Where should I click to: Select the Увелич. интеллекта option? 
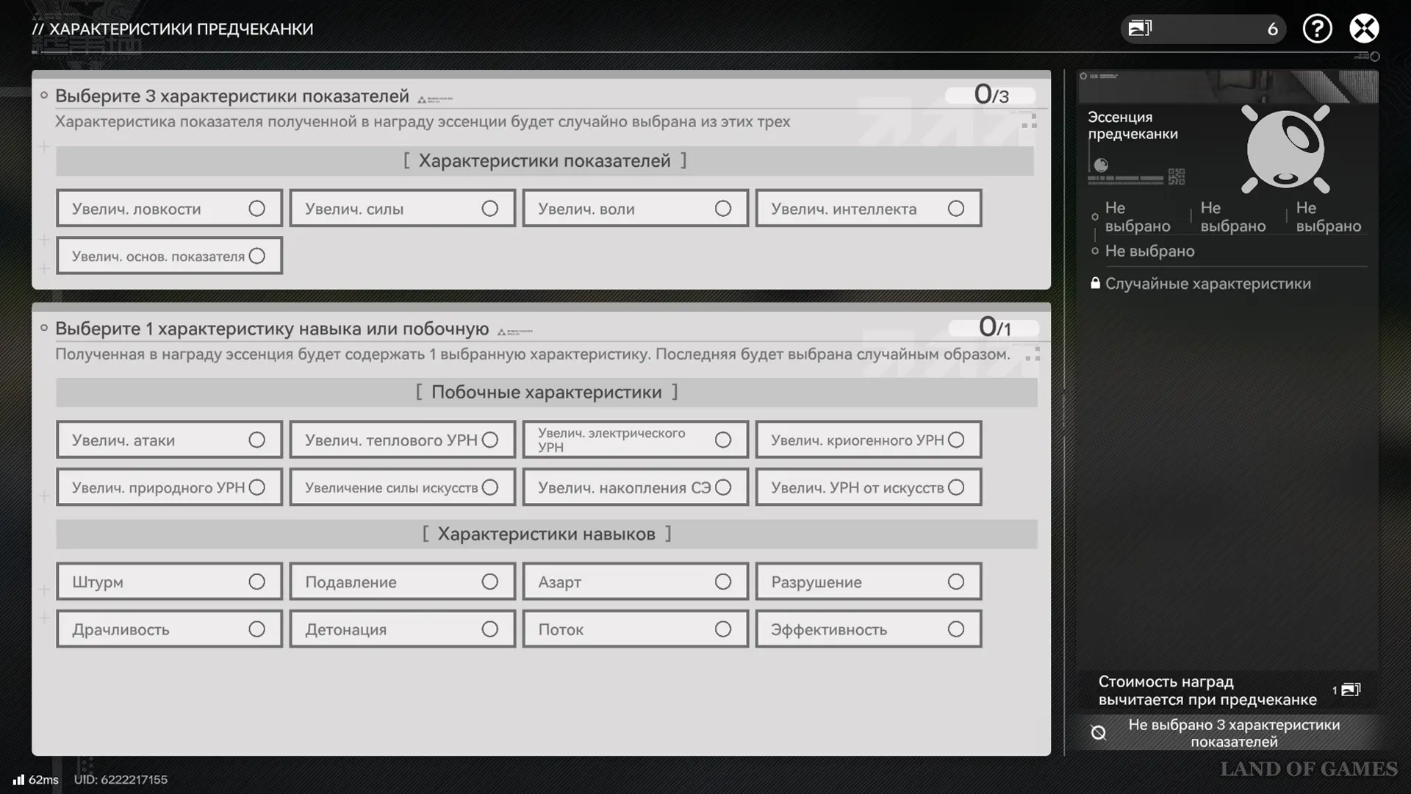pos(868,209)
